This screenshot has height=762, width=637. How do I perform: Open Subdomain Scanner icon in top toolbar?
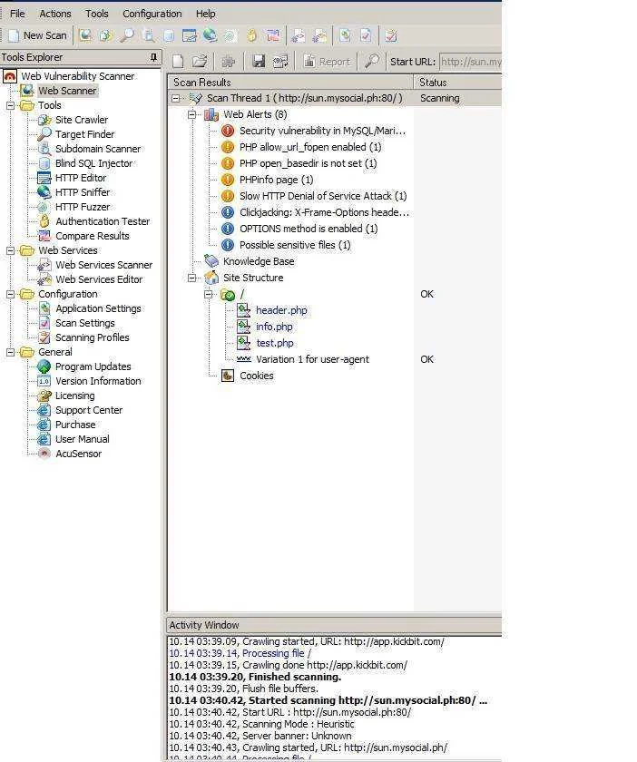(148, 35)
